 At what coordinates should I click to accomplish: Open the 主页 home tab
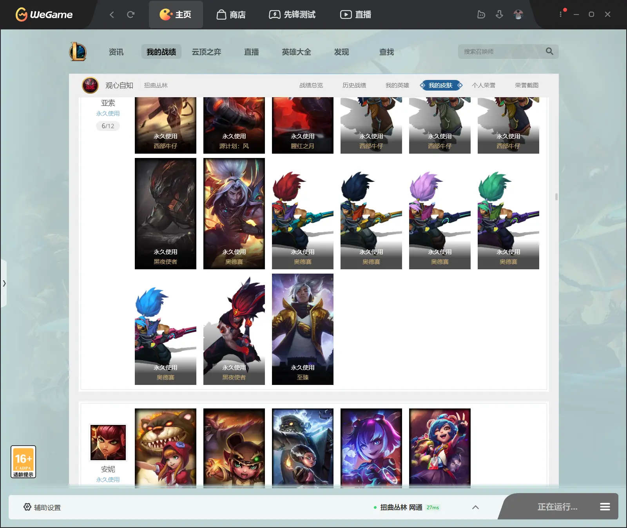point(176,15)
